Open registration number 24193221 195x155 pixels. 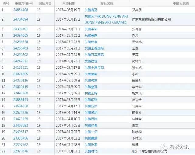point(21,68)
